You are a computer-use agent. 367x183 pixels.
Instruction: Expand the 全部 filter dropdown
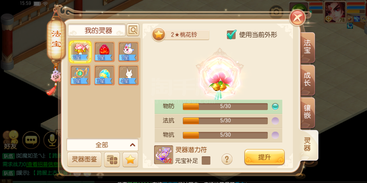(x=102, y=145)
